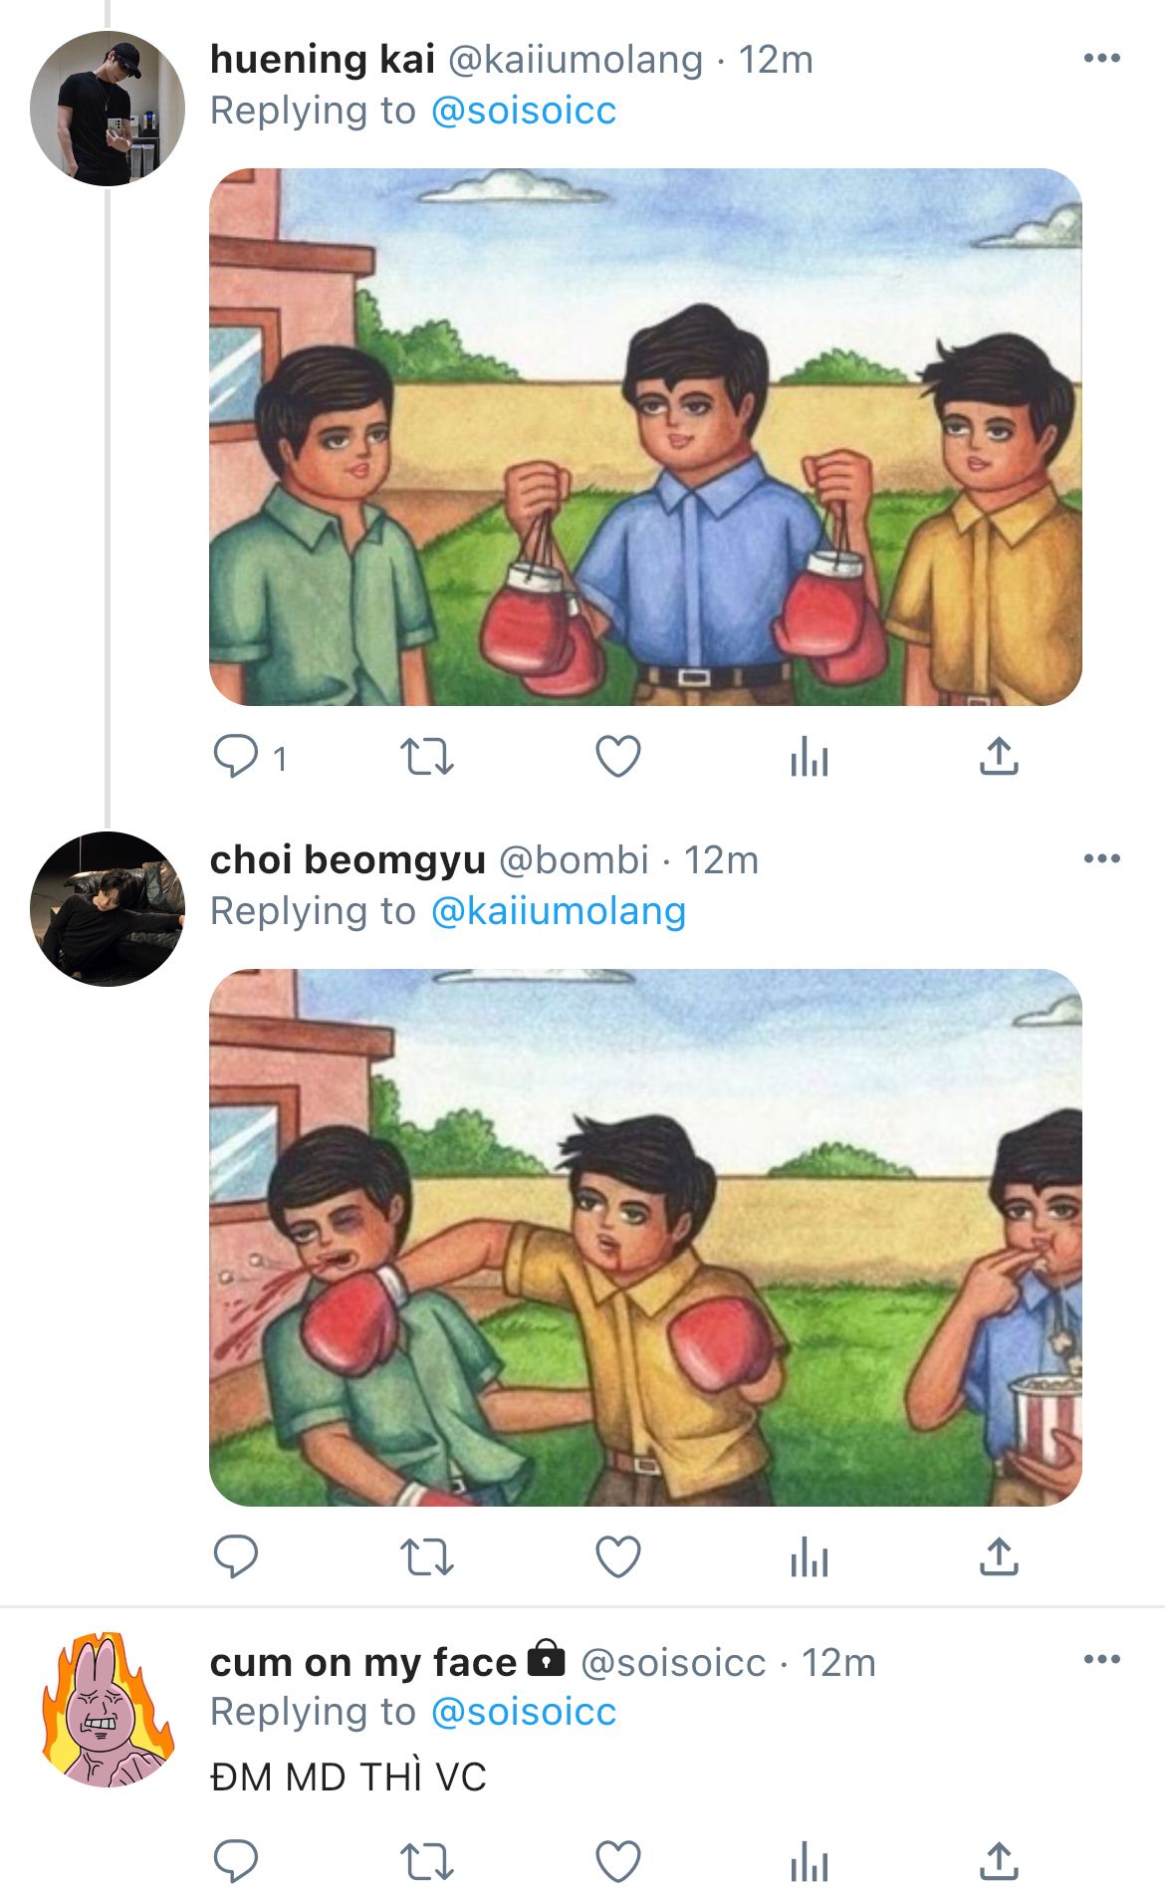This screenshot has width=1165, height=1897.
Task: Like the 'ĐM MD THÌ VC' tweet
Action: pyautogui.click(x=617, y=1861)
